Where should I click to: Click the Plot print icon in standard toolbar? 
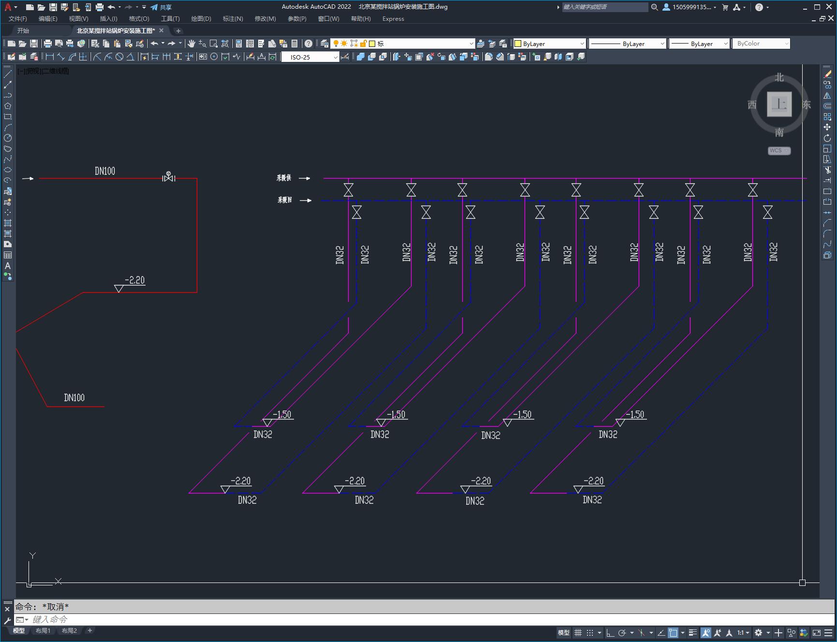(x=48, y=44)
